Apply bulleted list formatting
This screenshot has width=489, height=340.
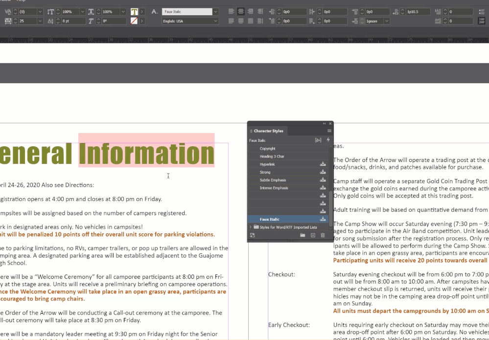482,12
